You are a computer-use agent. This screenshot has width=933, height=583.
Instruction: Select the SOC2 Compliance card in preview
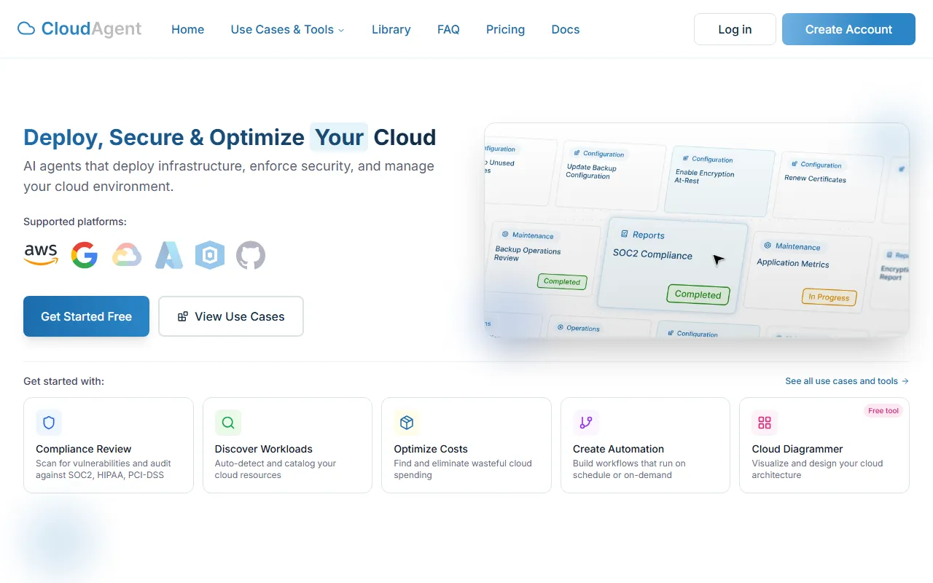point(671,264)
